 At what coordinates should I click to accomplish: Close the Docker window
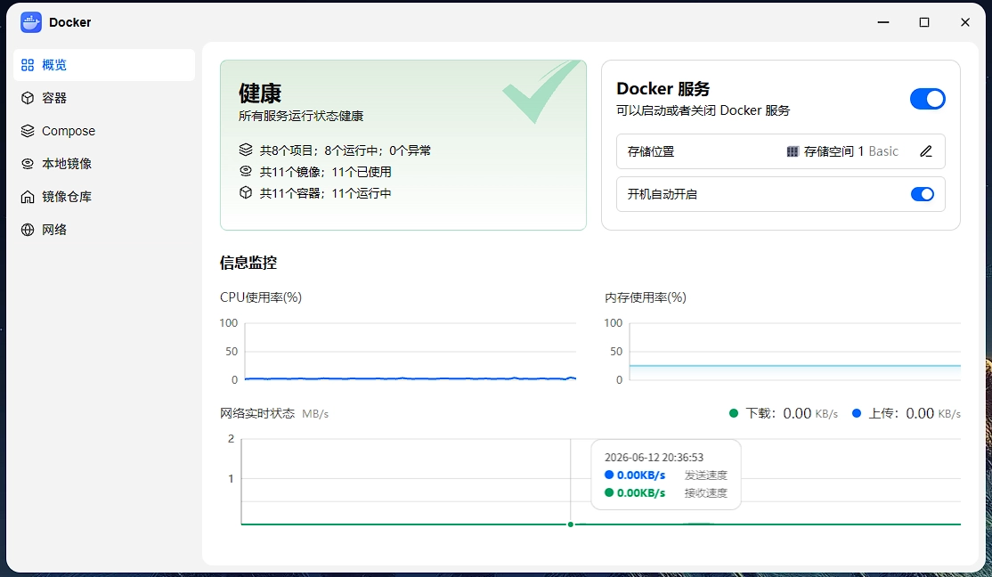coord(964,22)
